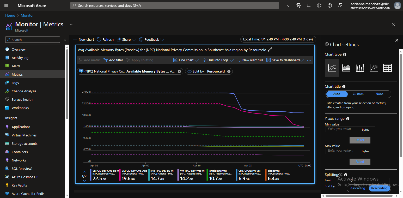Open Key Vaults insights
Screen dimensions: 403x198
tap(19, 185)
